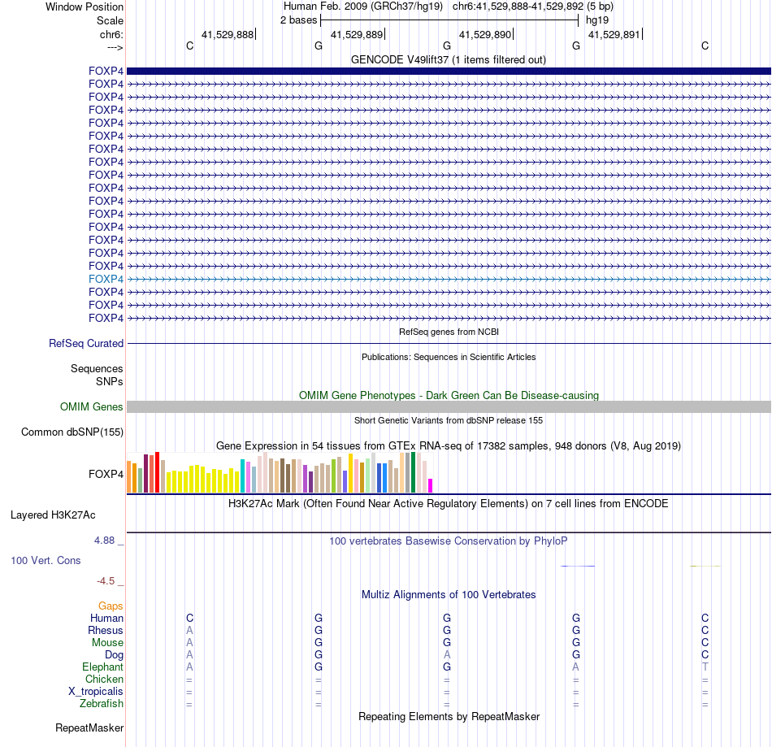
Task: Open Repeating Elements by RepeatMasker title
Action: pyautogui.click(x=449, y=716)
